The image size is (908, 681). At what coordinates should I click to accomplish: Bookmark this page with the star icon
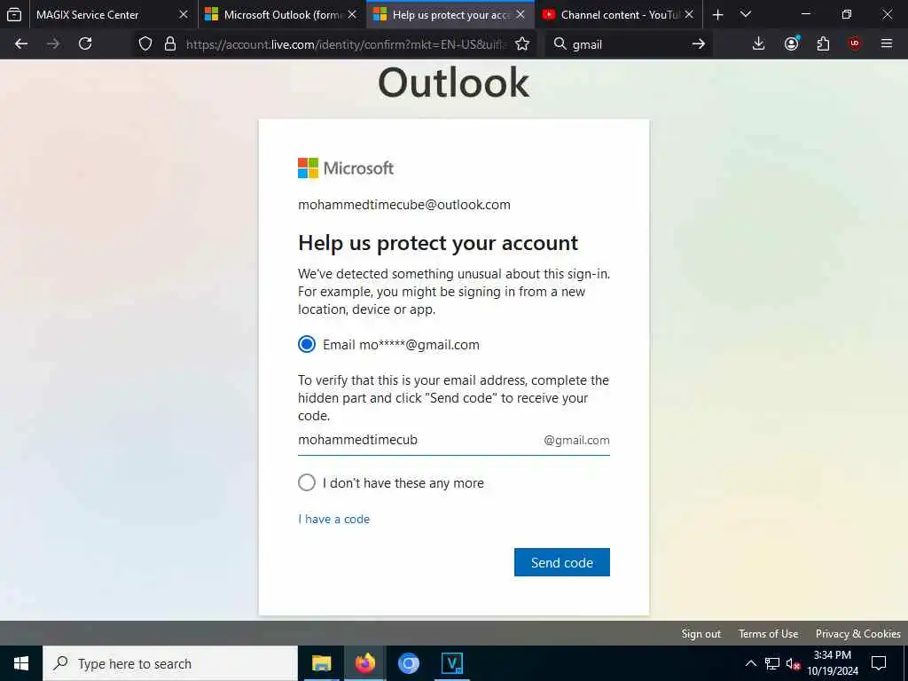[x=521, y=44]
